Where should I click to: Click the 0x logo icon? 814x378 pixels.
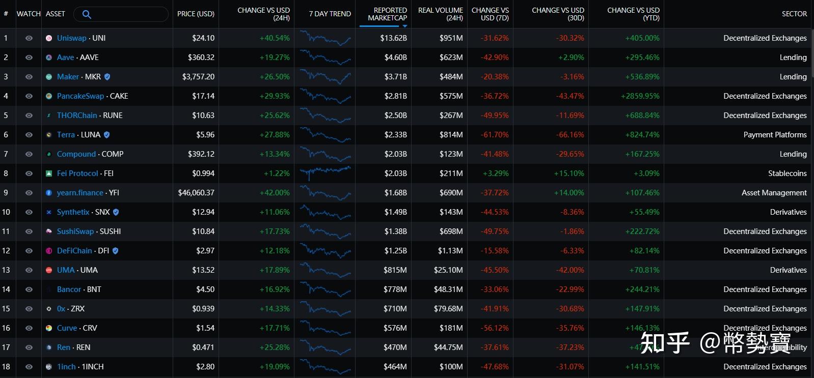[49, 309]
